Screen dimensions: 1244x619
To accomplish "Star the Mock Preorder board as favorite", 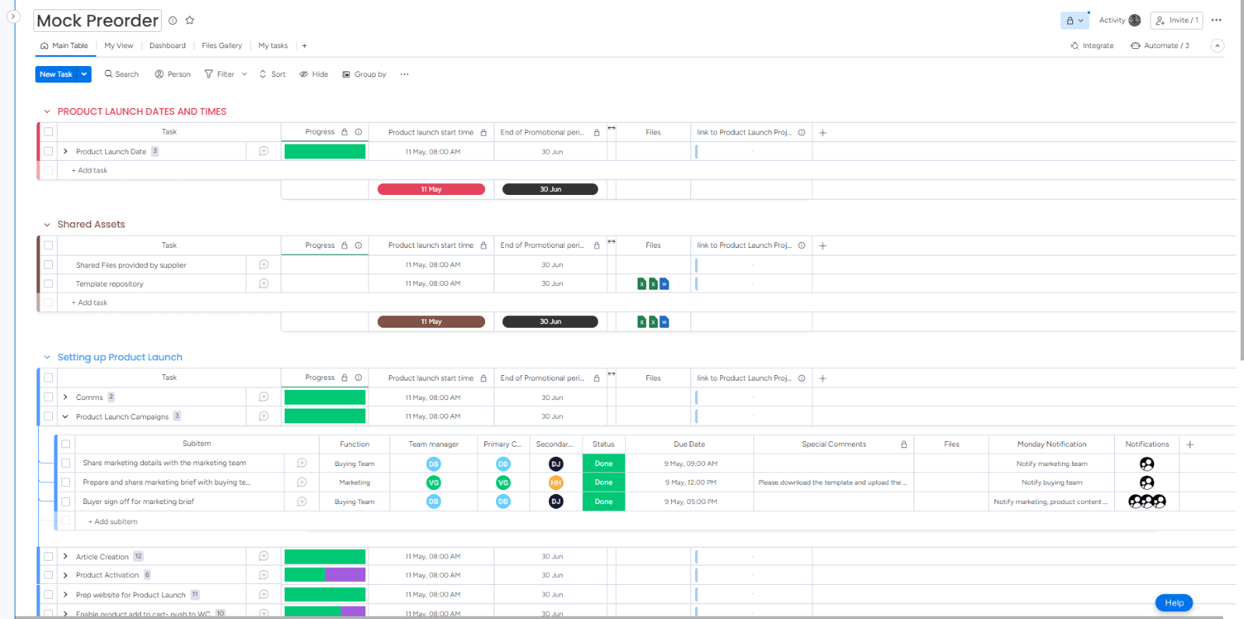I will 190,20.
